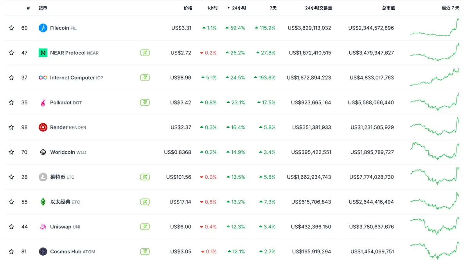
Task: Open the Filecoin FIL coin page
Action: click(63, 28)
